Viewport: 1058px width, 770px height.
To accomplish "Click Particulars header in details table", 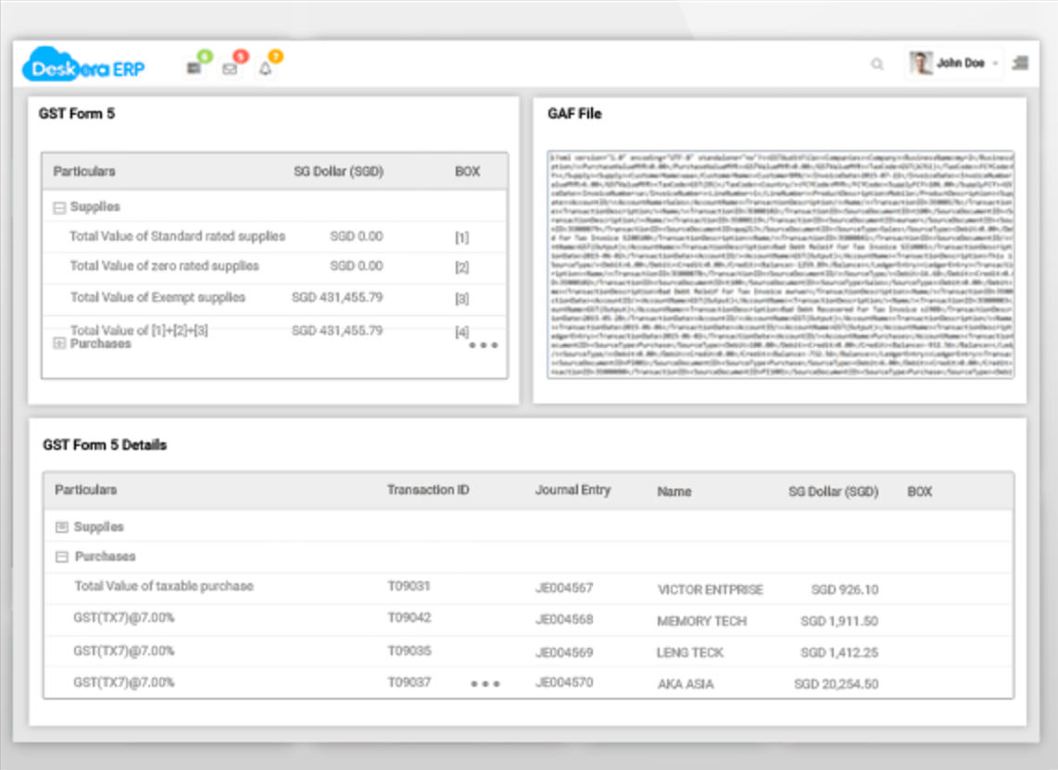I will [85, 490].
